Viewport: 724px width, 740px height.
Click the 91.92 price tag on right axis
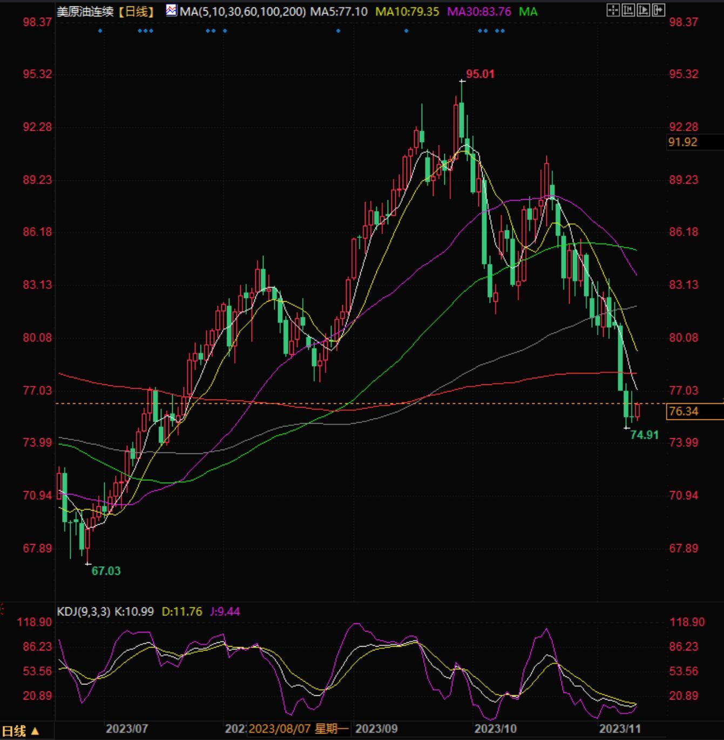coord(695,142)
